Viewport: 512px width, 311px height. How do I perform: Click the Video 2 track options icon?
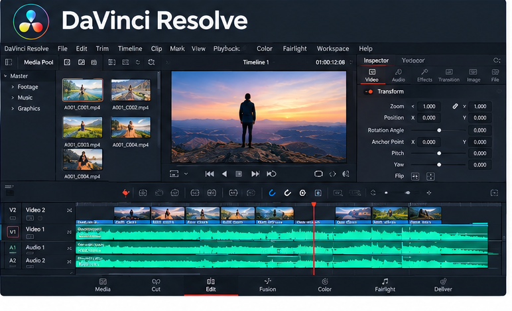(x=69, y=210)
